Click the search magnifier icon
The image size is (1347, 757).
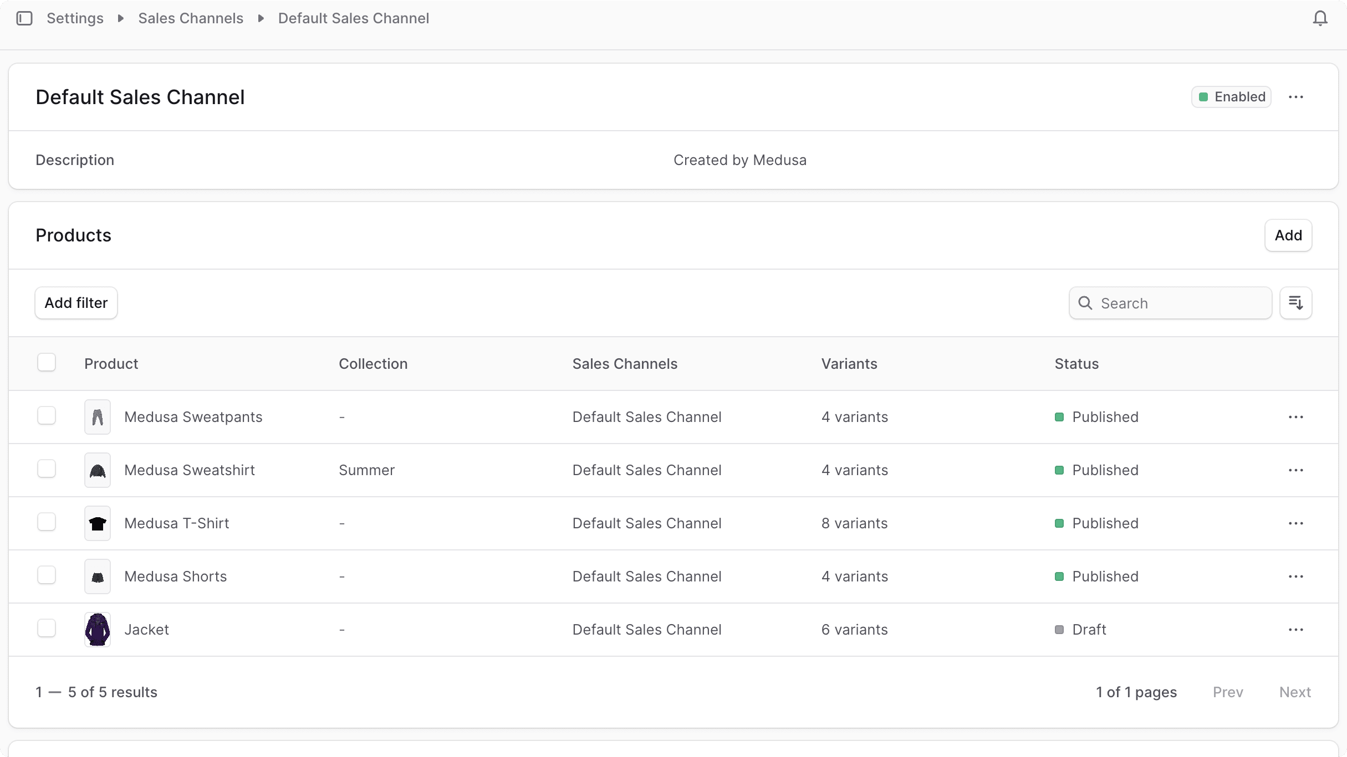pos(1084,303)
